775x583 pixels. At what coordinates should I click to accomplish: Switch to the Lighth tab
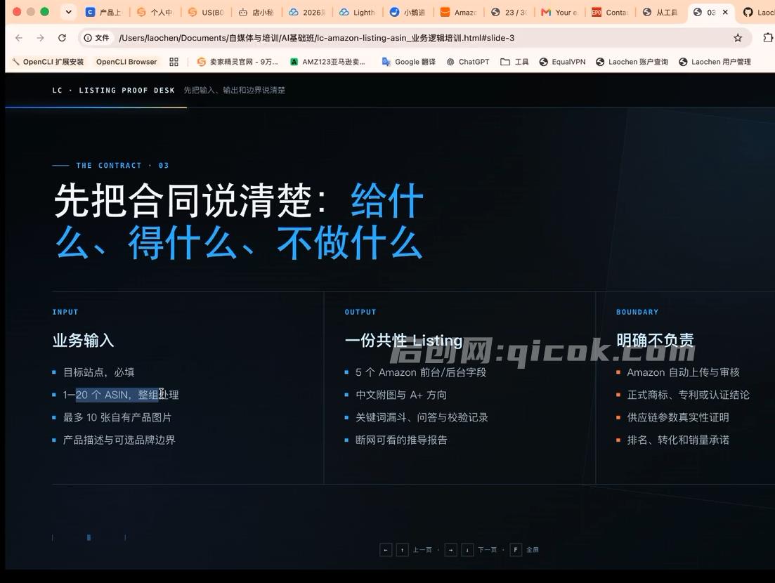358,13
